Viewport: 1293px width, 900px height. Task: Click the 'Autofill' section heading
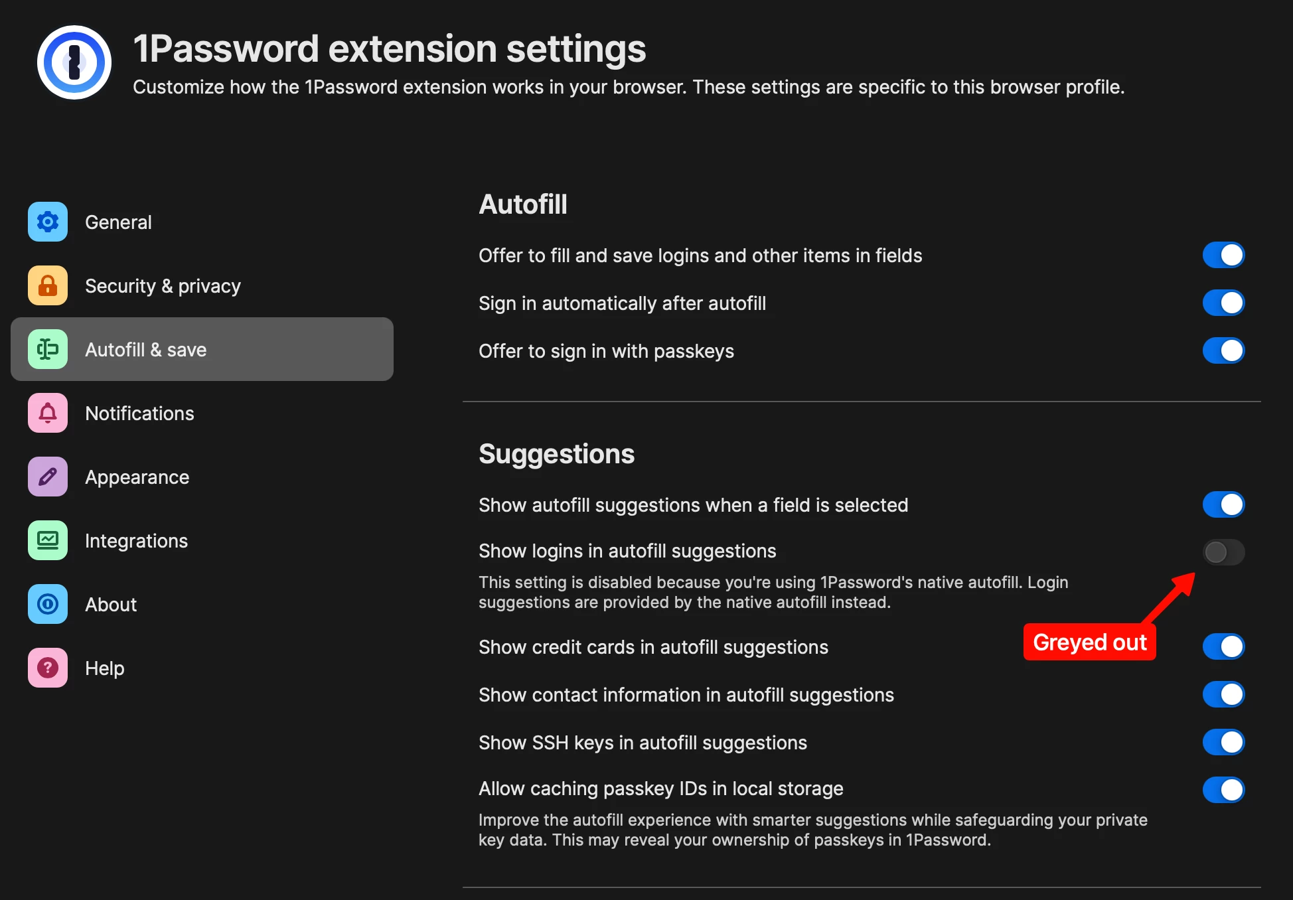pyautogui.click(x=523, y=204)
